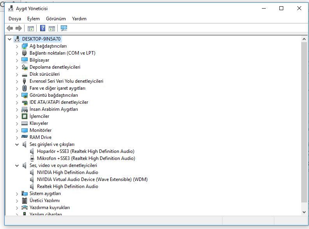The image size is (309, 229).
Task: Expand the Disk sürücüleri category
Action: [17, 75]
